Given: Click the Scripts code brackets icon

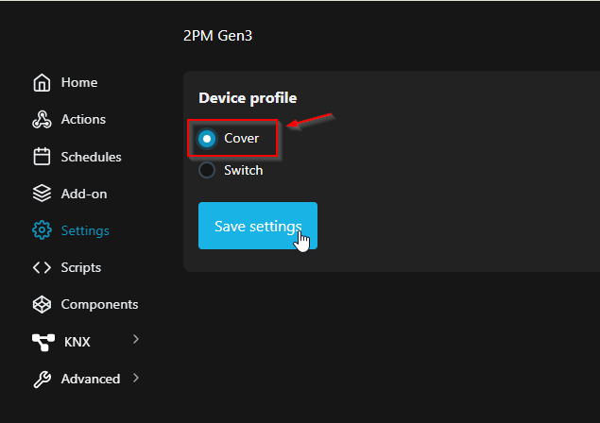Looking at the screenshot, I should (x=42, y=267).
